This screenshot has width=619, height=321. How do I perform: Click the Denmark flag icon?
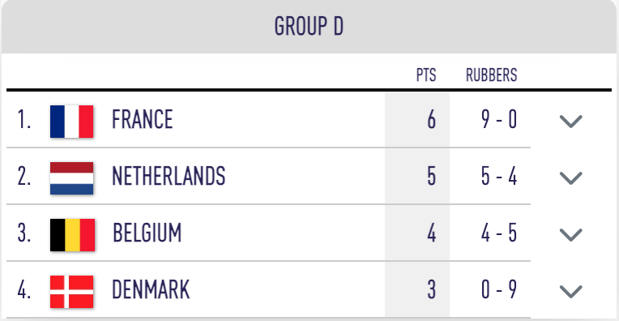click(x=72, y=292)
